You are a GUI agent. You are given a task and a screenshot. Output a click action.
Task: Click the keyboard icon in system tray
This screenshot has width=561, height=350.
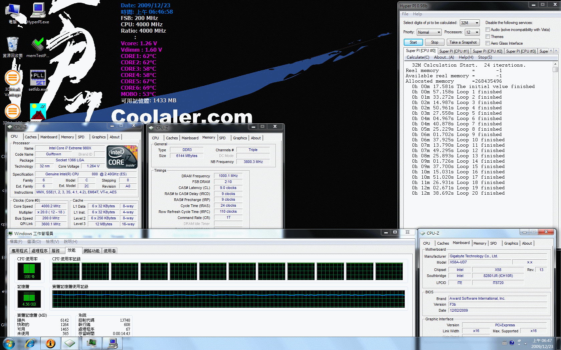pos(504,343)
